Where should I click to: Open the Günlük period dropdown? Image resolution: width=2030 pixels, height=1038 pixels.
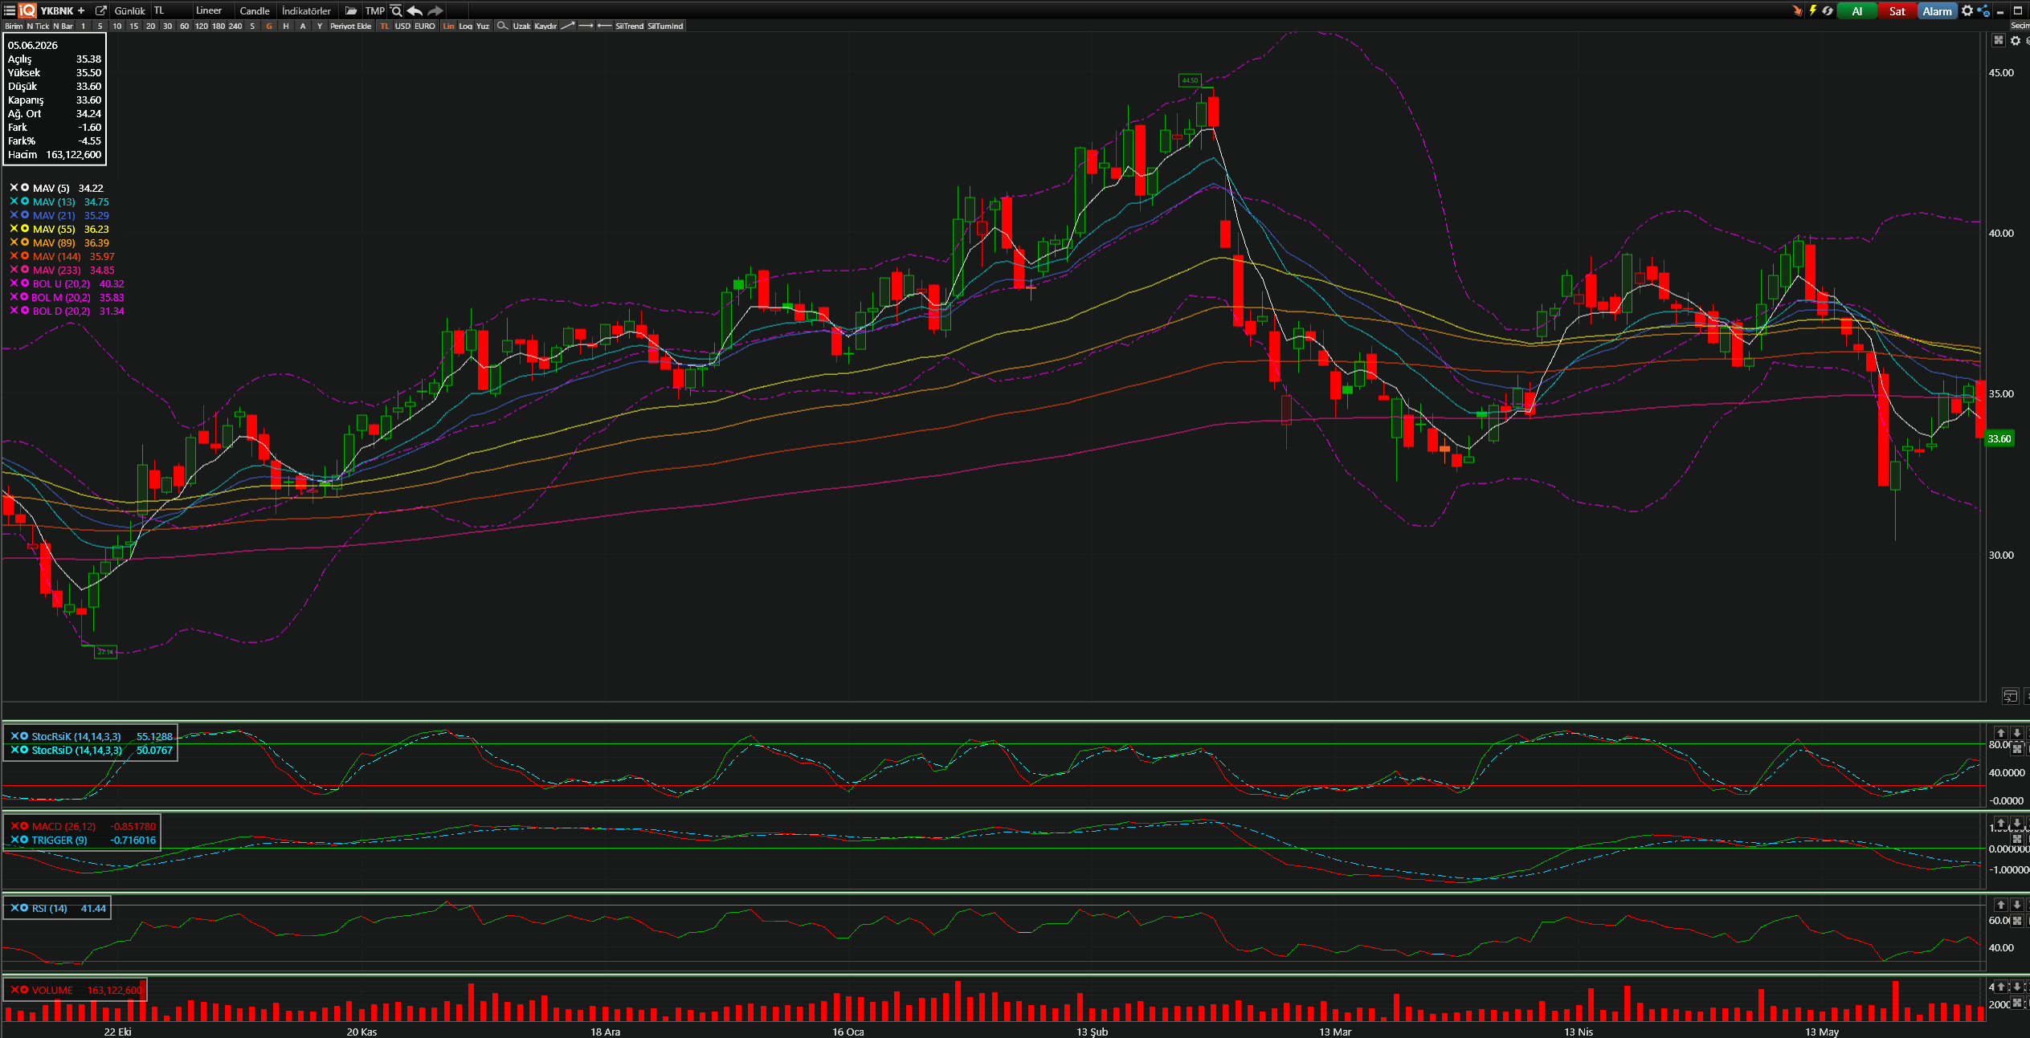click(130, 10)
